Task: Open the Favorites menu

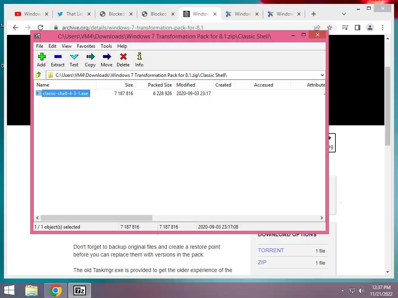Action: pyautogui.click(x=86, y=46)
